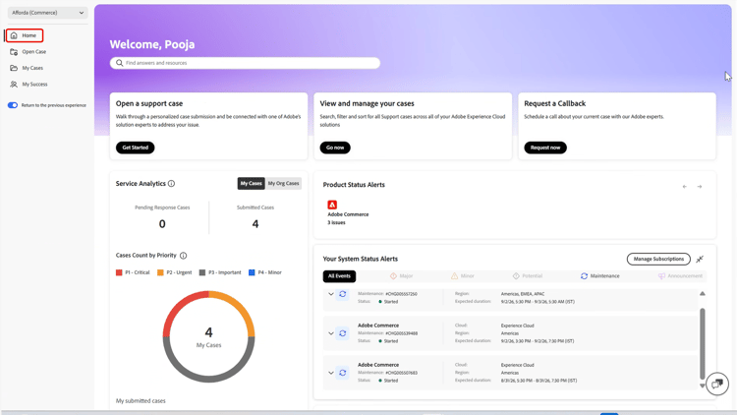Expand the #CHG005507683 Adobe Commerce event chevron
Image resolution: width=737 pixels, height=415 pixels.
click(x=331, y=373)
